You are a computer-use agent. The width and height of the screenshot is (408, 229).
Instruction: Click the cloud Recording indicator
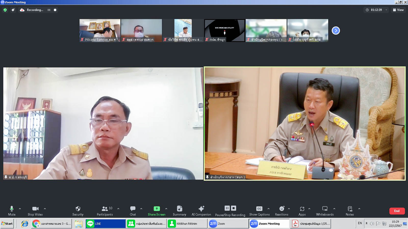pos(32,10)
